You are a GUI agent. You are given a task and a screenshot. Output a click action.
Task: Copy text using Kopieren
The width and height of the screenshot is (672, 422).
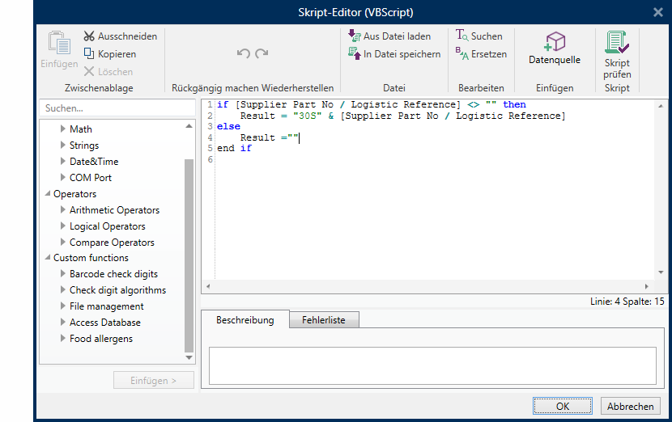[x=110, y=54]
